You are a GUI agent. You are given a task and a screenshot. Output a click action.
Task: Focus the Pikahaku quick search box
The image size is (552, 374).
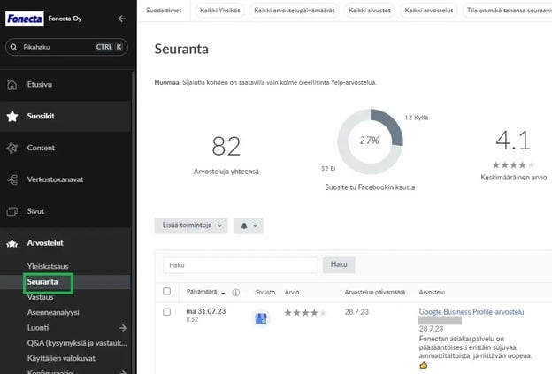pyautogui.click(x=66, y=47)
